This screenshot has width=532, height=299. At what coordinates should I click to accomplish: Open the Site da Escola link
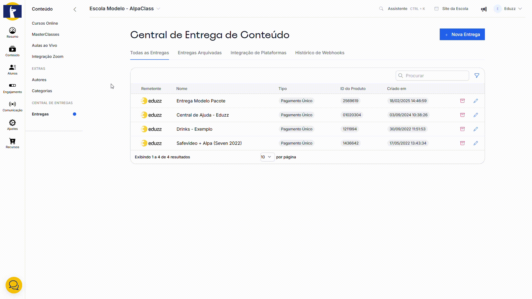click(455, 9)
